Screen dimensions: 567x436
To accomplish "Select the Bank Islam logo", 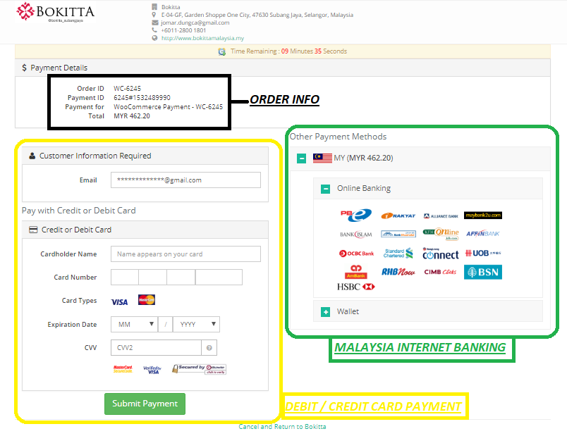I will tap(356, 235).
